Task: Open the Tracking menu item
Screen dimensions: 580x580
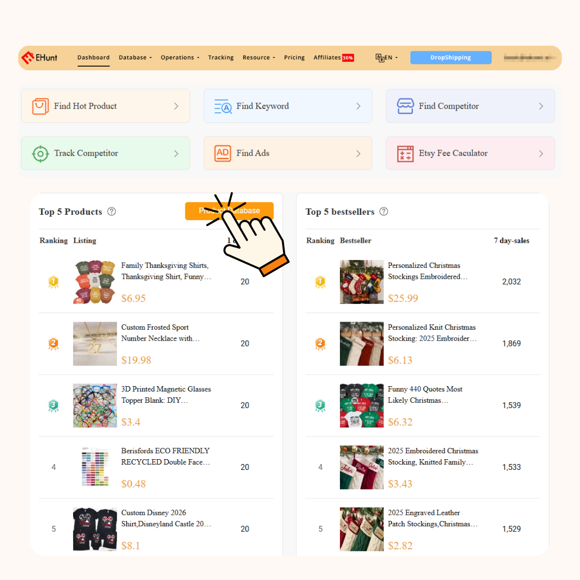Action: [221, 57]
